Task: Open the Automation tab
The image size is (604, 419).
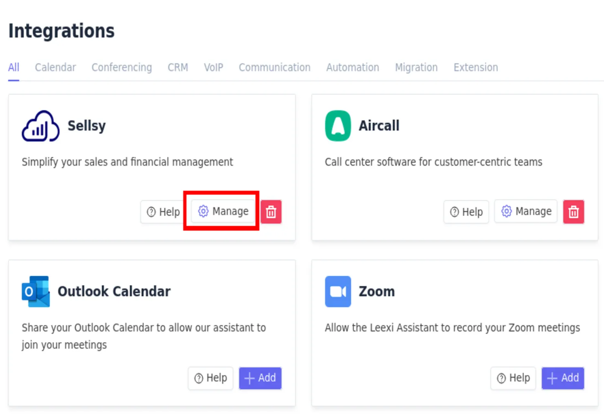Action: (353, 68)
